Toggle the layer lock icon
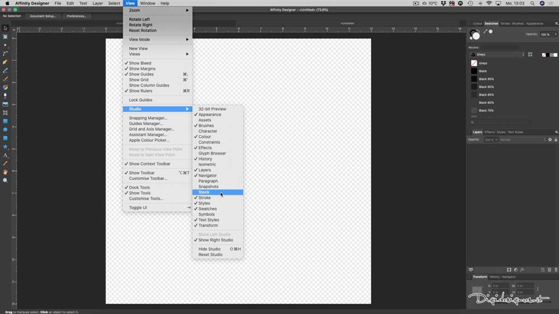 556,140
